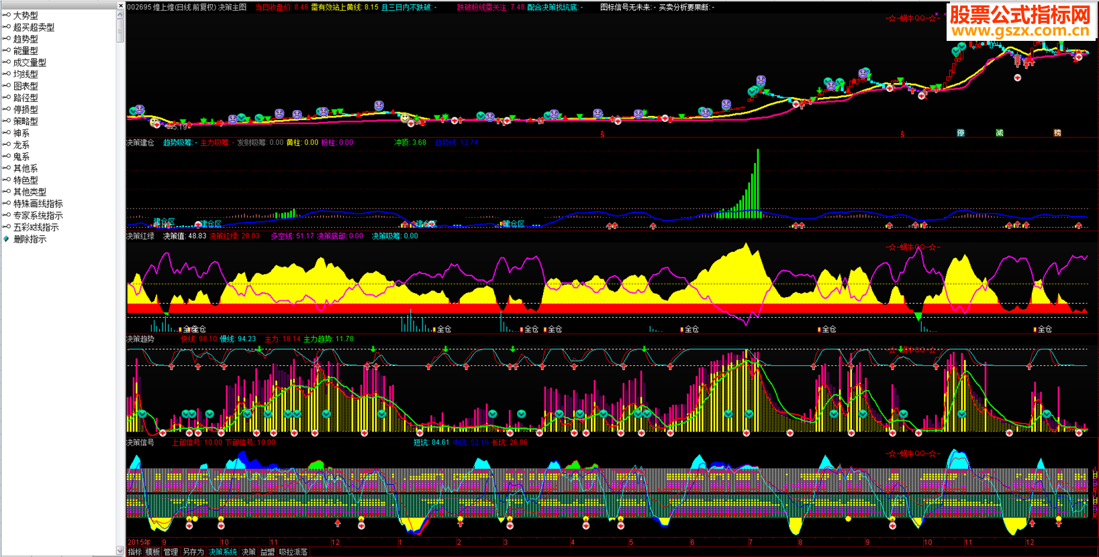The height and width of the screenshot is (557, 1099).
Task: Click the 短抗 84.61 readout
Action: pos(431,442)
